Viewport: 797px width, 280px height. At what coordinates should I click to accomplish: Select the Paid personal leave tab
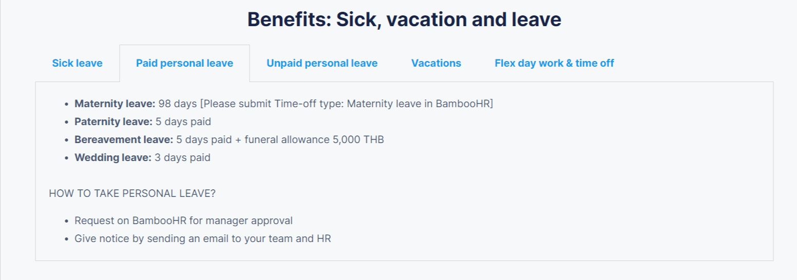(184, 63)
